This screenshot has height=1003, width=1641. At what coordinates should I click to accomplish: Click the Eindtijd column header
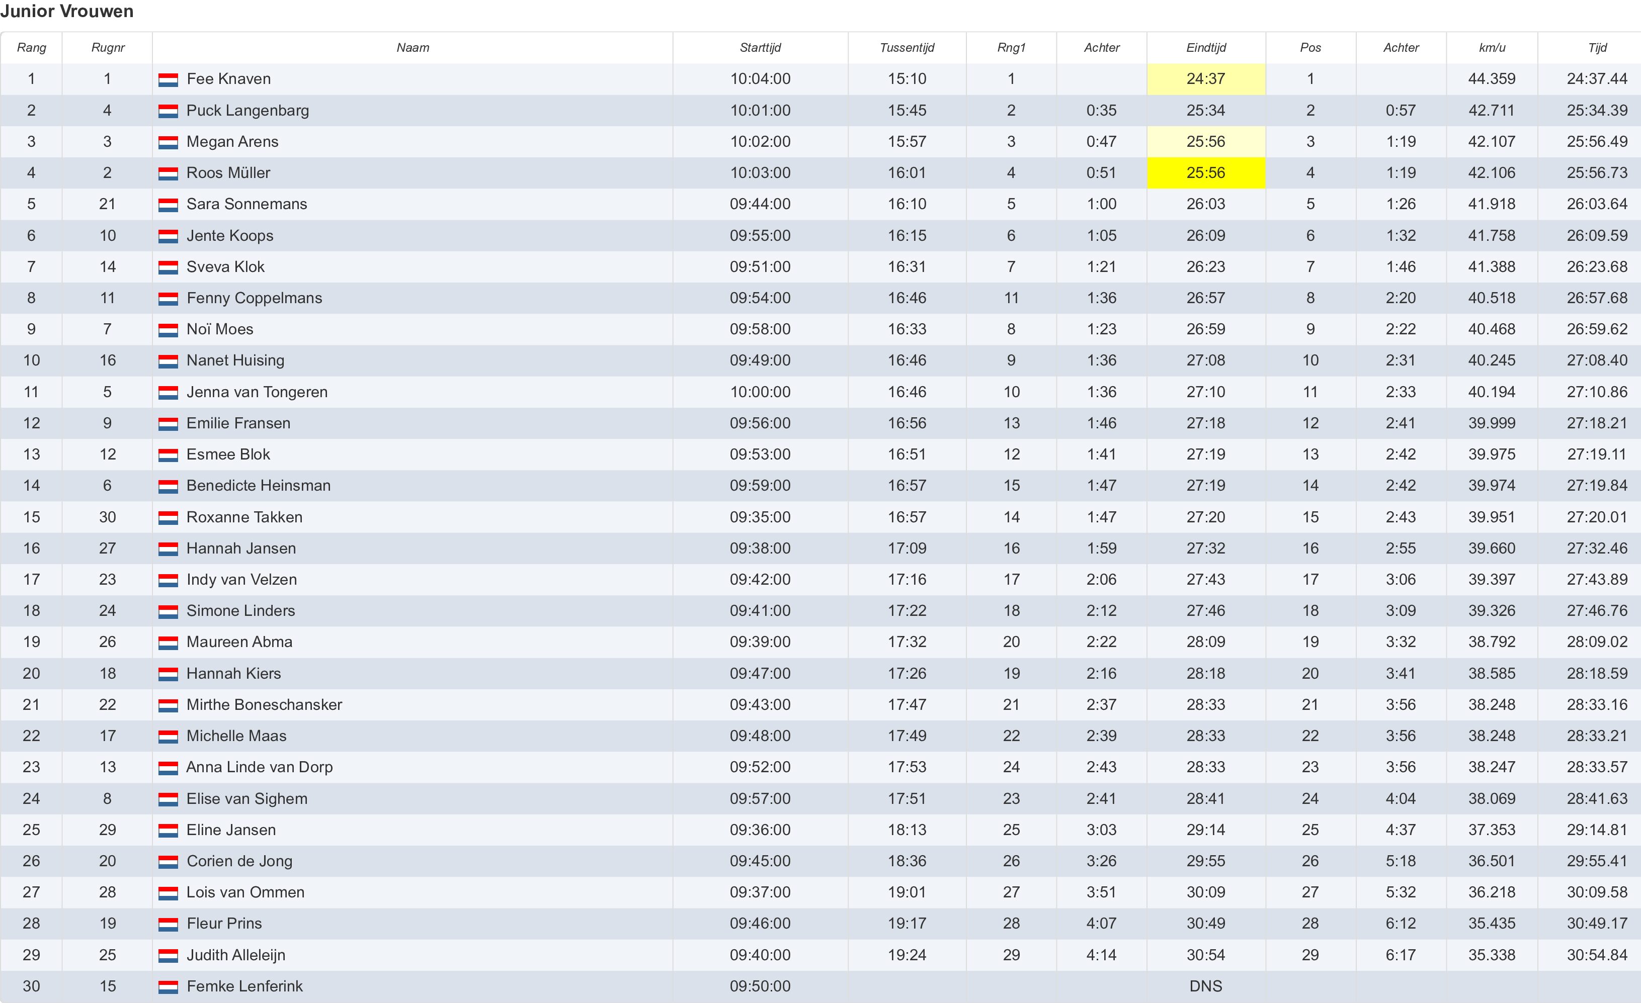(1206, 47)
